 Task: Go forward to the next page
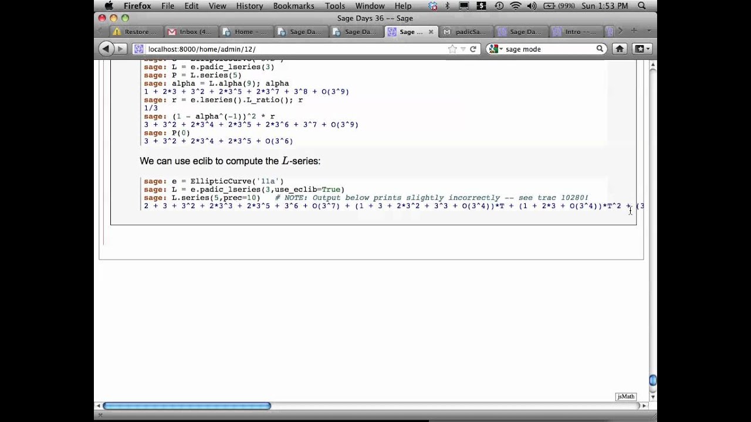pyautogui.click(x=120, y=49)
